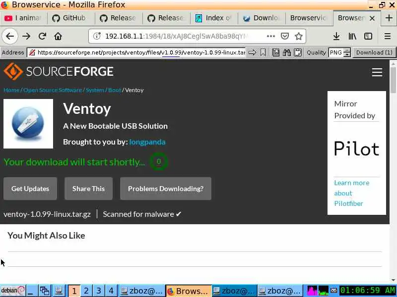Image resolution: width=397 pixels, height=297 pixels.
Task: Click the SourceForge logo
Action: point(59,71)
